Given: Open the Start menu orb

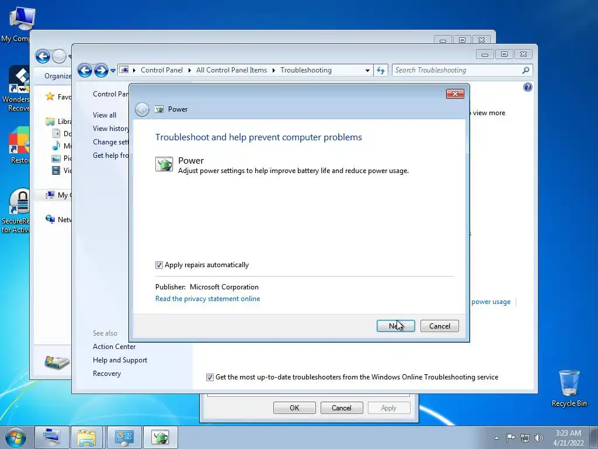Looking at the screenshot, I should [x=16, y=437].
